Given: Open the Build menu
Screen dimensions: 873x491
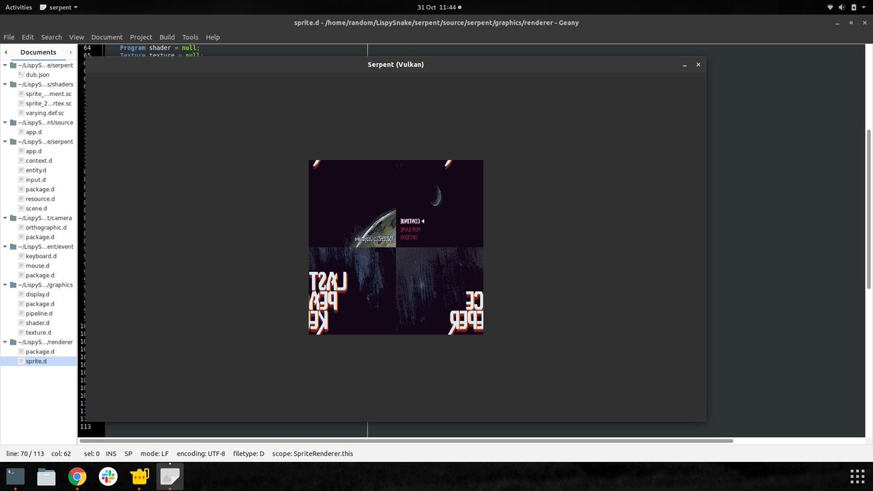Looking at the screenshot, I should coord(167,37).
